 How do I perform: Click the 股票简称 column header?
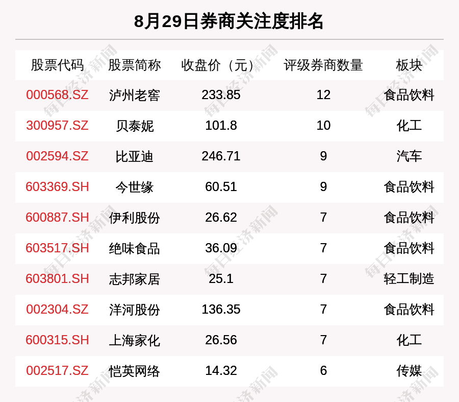[x=134, y=65]
